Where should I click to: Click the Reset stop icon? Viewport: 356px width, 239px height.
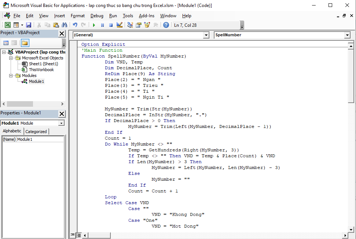(111, 25)
